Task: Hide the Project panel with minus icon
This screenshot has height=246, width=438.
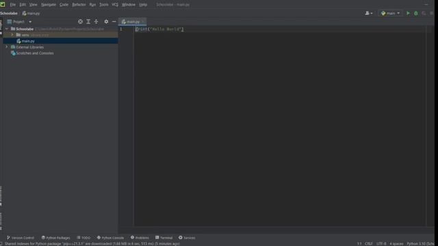Action: [114, 21]
